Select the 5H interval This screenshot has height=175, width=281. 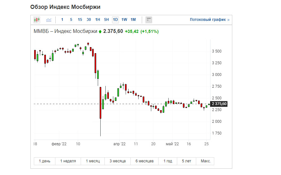tap(106, 20)
